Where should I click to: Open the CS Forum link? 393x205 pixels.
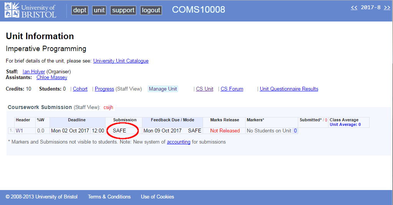232,89
